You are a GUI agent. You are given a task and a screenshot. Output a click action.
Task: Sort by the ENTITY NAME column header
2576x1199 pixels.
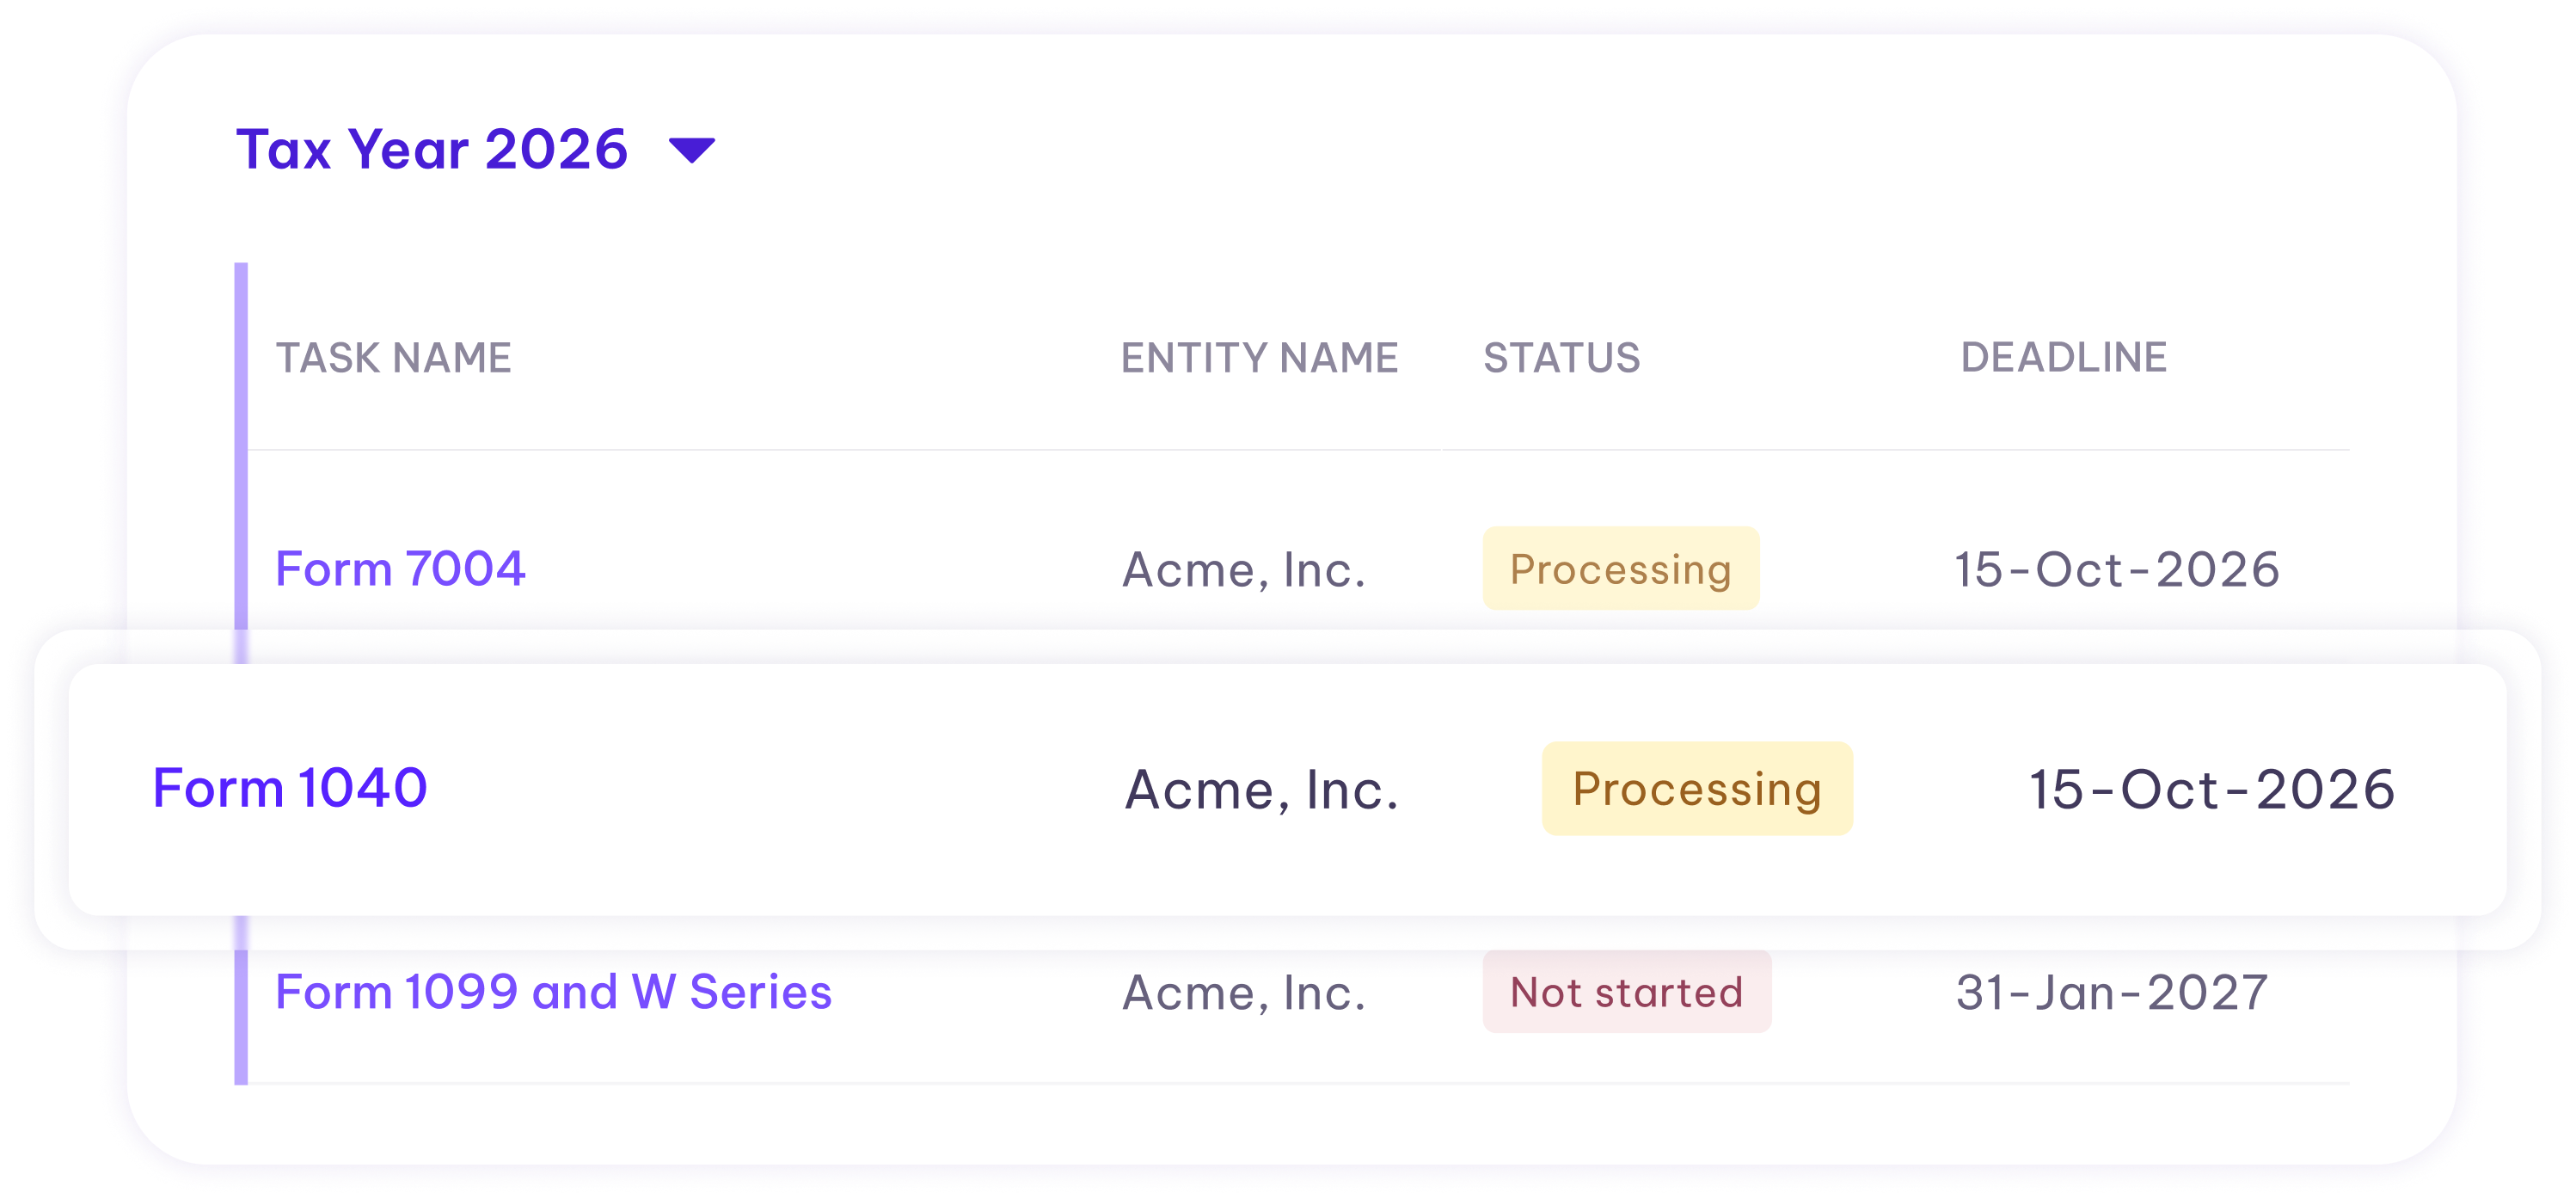pos(1259,358)
